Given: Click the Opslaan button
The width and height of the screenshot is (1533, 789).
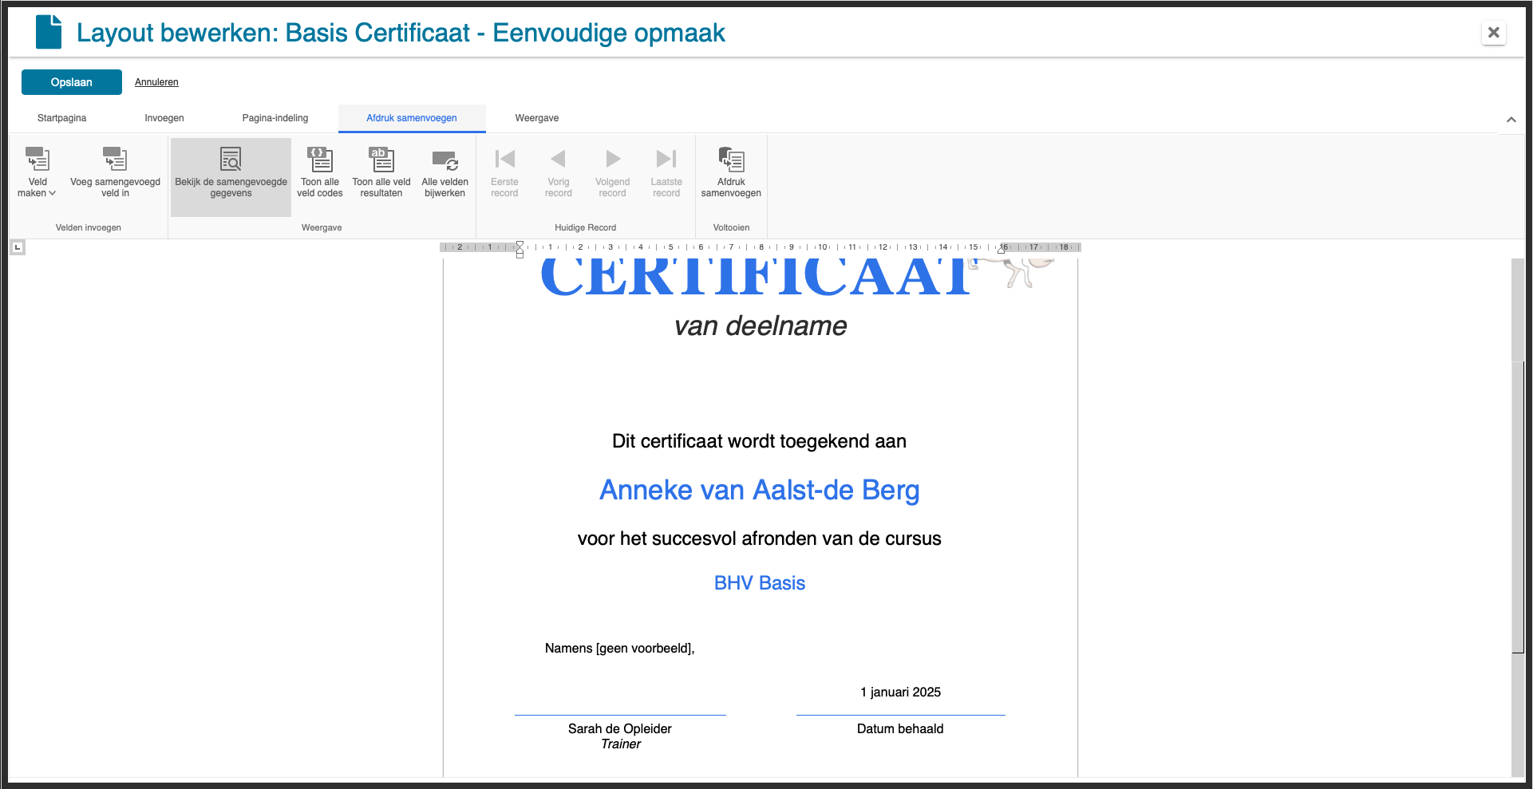Looking at the screenshot, I should point(72,82).
